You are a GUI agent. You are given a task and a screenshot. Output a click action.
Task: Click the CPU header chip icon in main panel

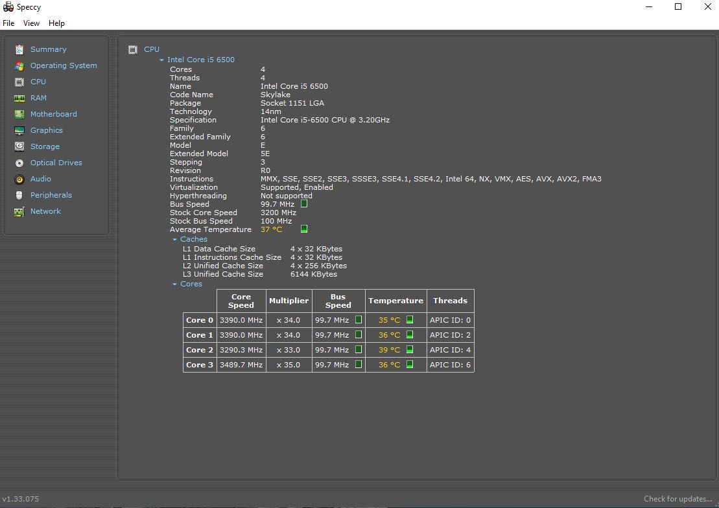pos(133,49)
